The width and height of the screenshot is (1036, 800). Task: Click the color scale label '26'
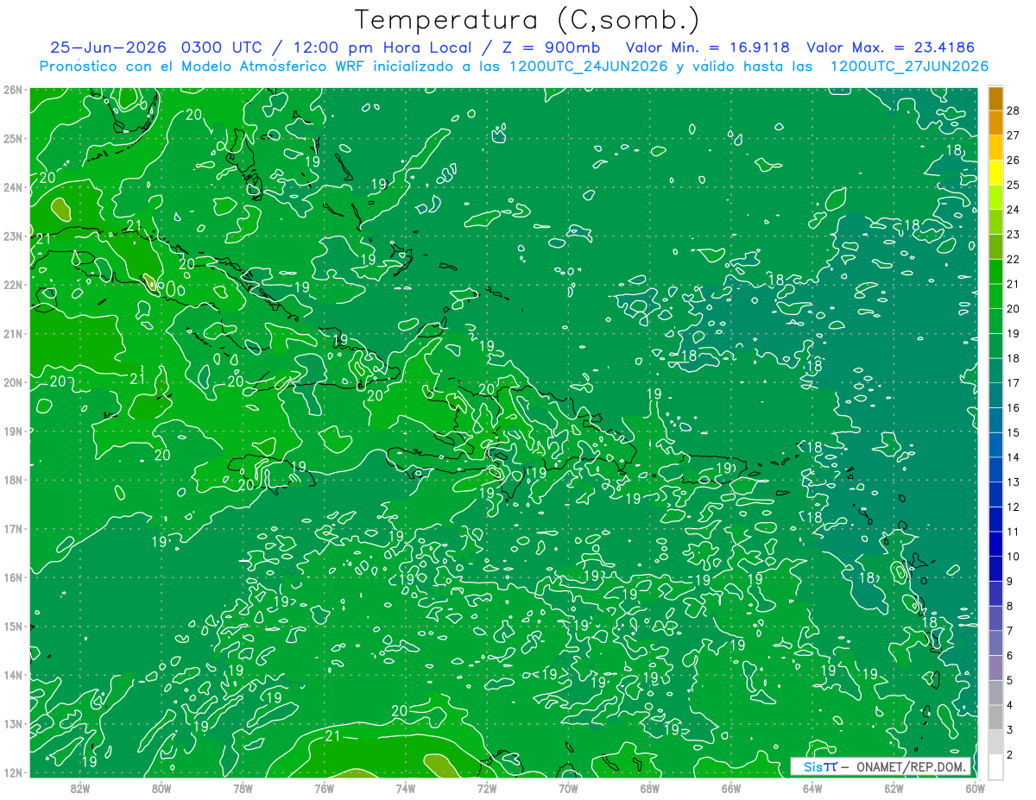pyautogui.click(x=1013, y=161)
